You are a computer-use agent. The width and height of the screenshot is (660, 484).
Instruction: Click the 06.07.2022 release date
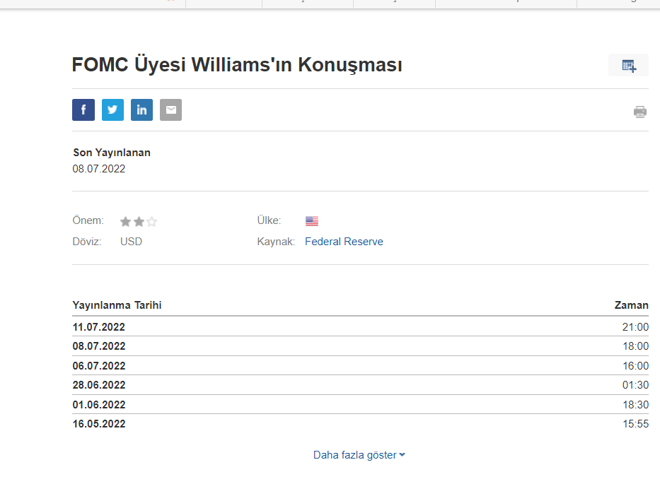[99, 366]
